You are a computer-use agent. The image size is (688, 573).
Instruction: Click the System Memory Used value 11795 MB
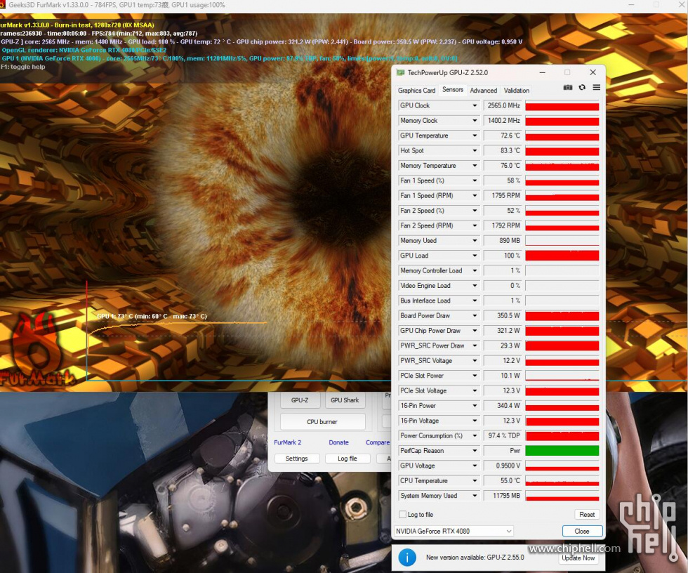[503, 496]
